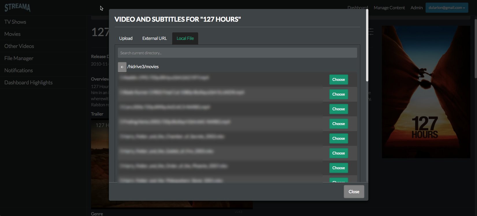Switch to the Upload tab

(126, 38)
